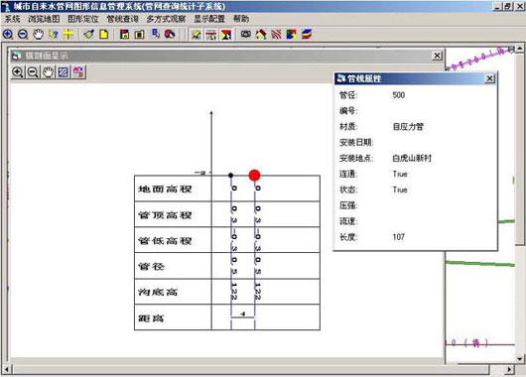Activate the pan hand tool in main toolbar
Image resolution: width=526 pixels, height=377 pixels.
click(39, 34)
